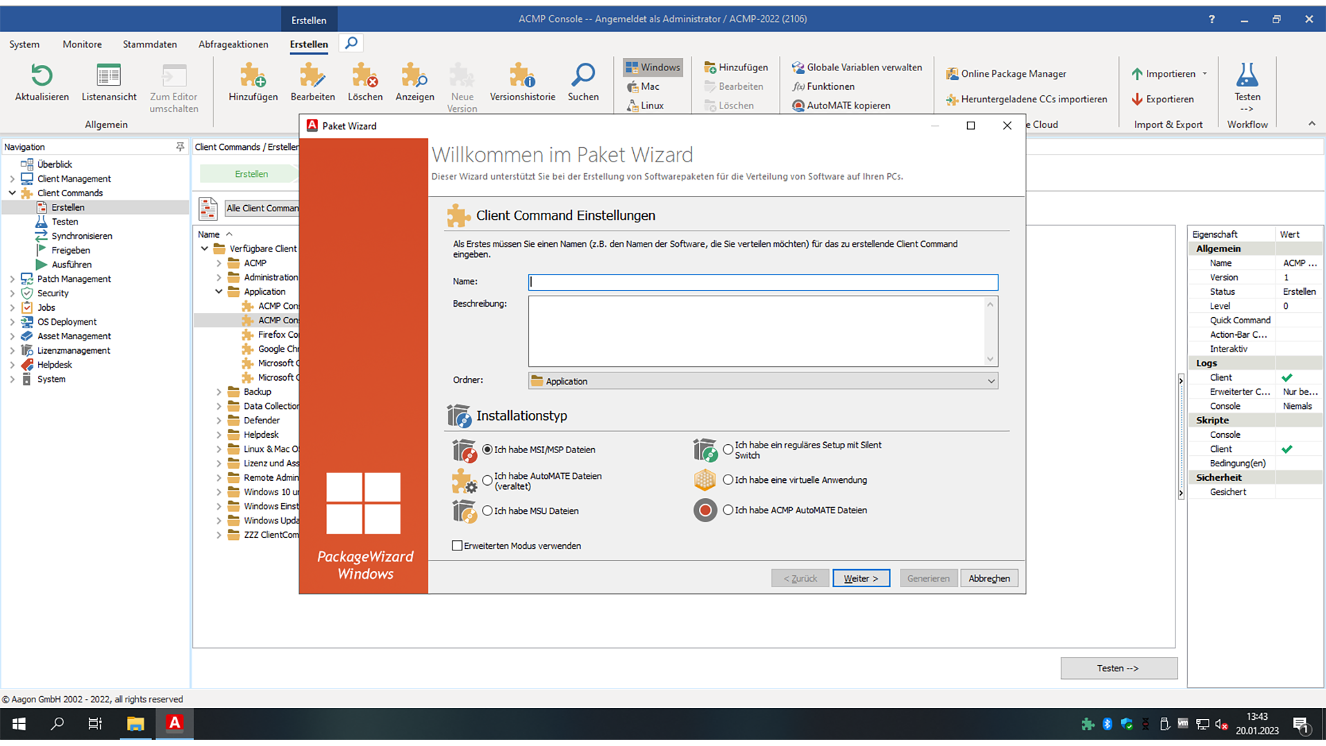This screenshot has width=1326, height=746.
Task: Open the Monitore menu
Action: tap(82, 44)
